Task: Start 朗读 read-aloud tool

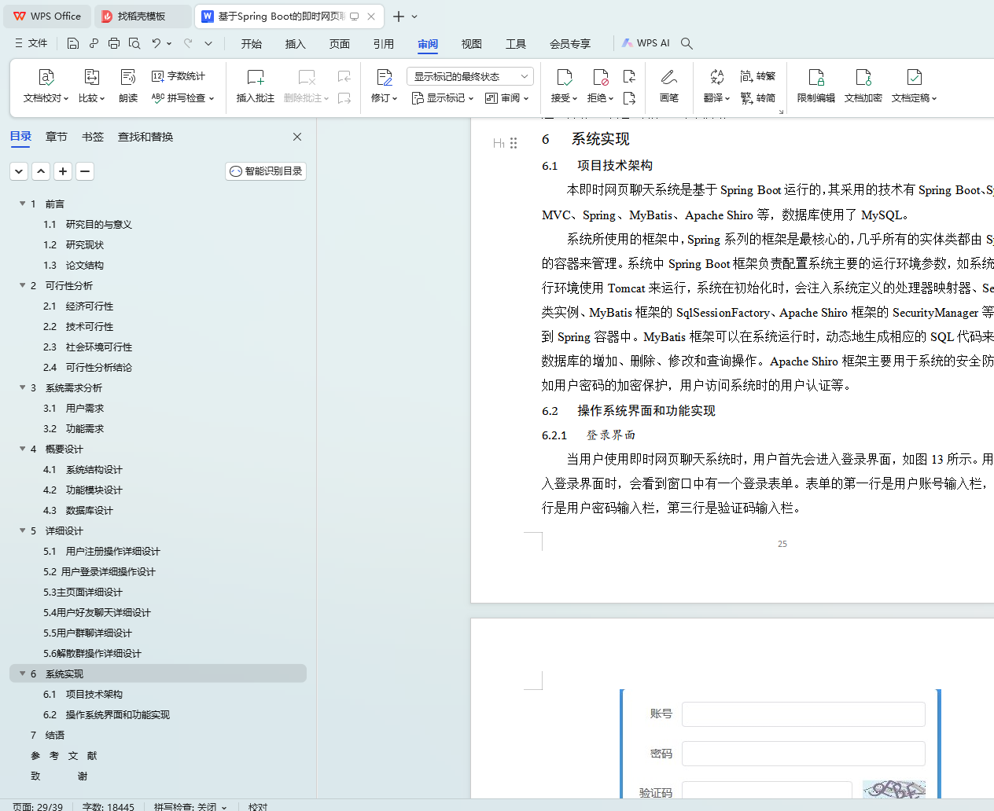Action: [128, 86]
